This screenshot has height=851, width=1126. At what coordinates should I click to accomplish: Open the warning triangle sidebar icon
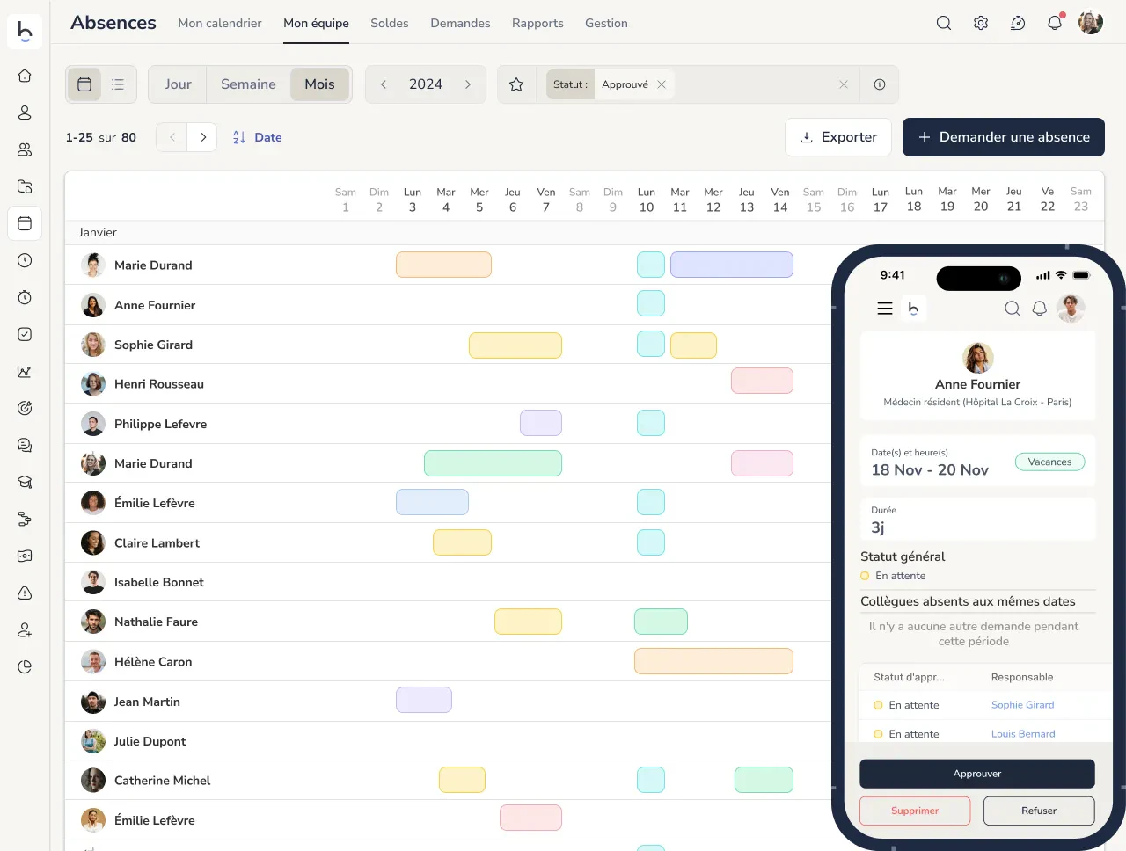pyautogui.click(x=25, y=593)
